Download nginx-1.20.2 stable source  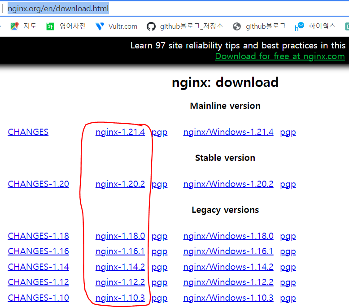click(x=120, y=184)
